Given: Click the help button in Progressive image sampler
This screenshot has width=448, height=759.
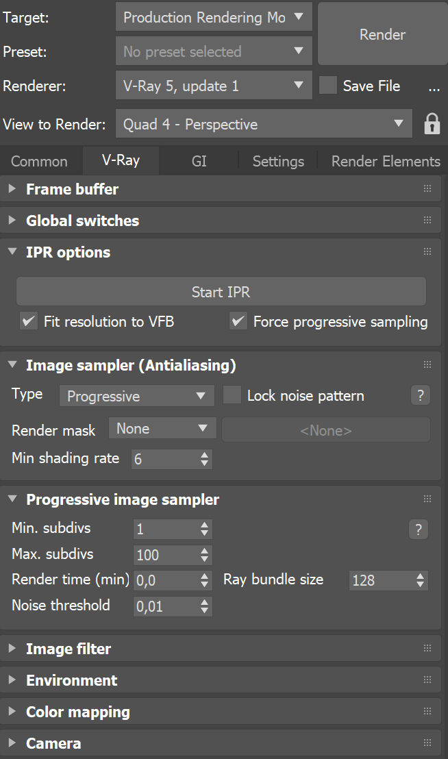Looking at the screenshot, I should coord(418,529).
